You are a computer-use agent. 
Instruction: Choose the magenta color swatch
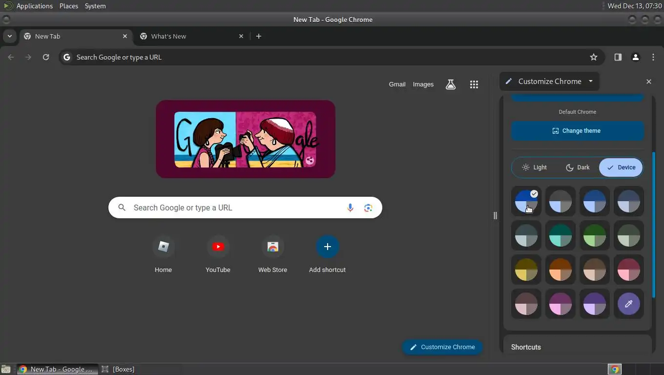pyautogui.click(x=560, y=304)
